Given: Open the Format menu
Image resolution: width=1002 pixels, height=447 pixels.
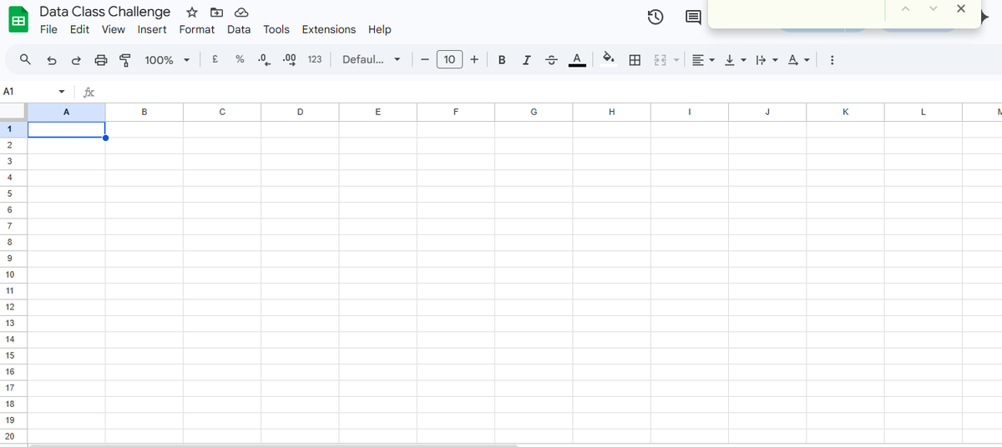Looking at the screenshot, I should pos(197,29).
